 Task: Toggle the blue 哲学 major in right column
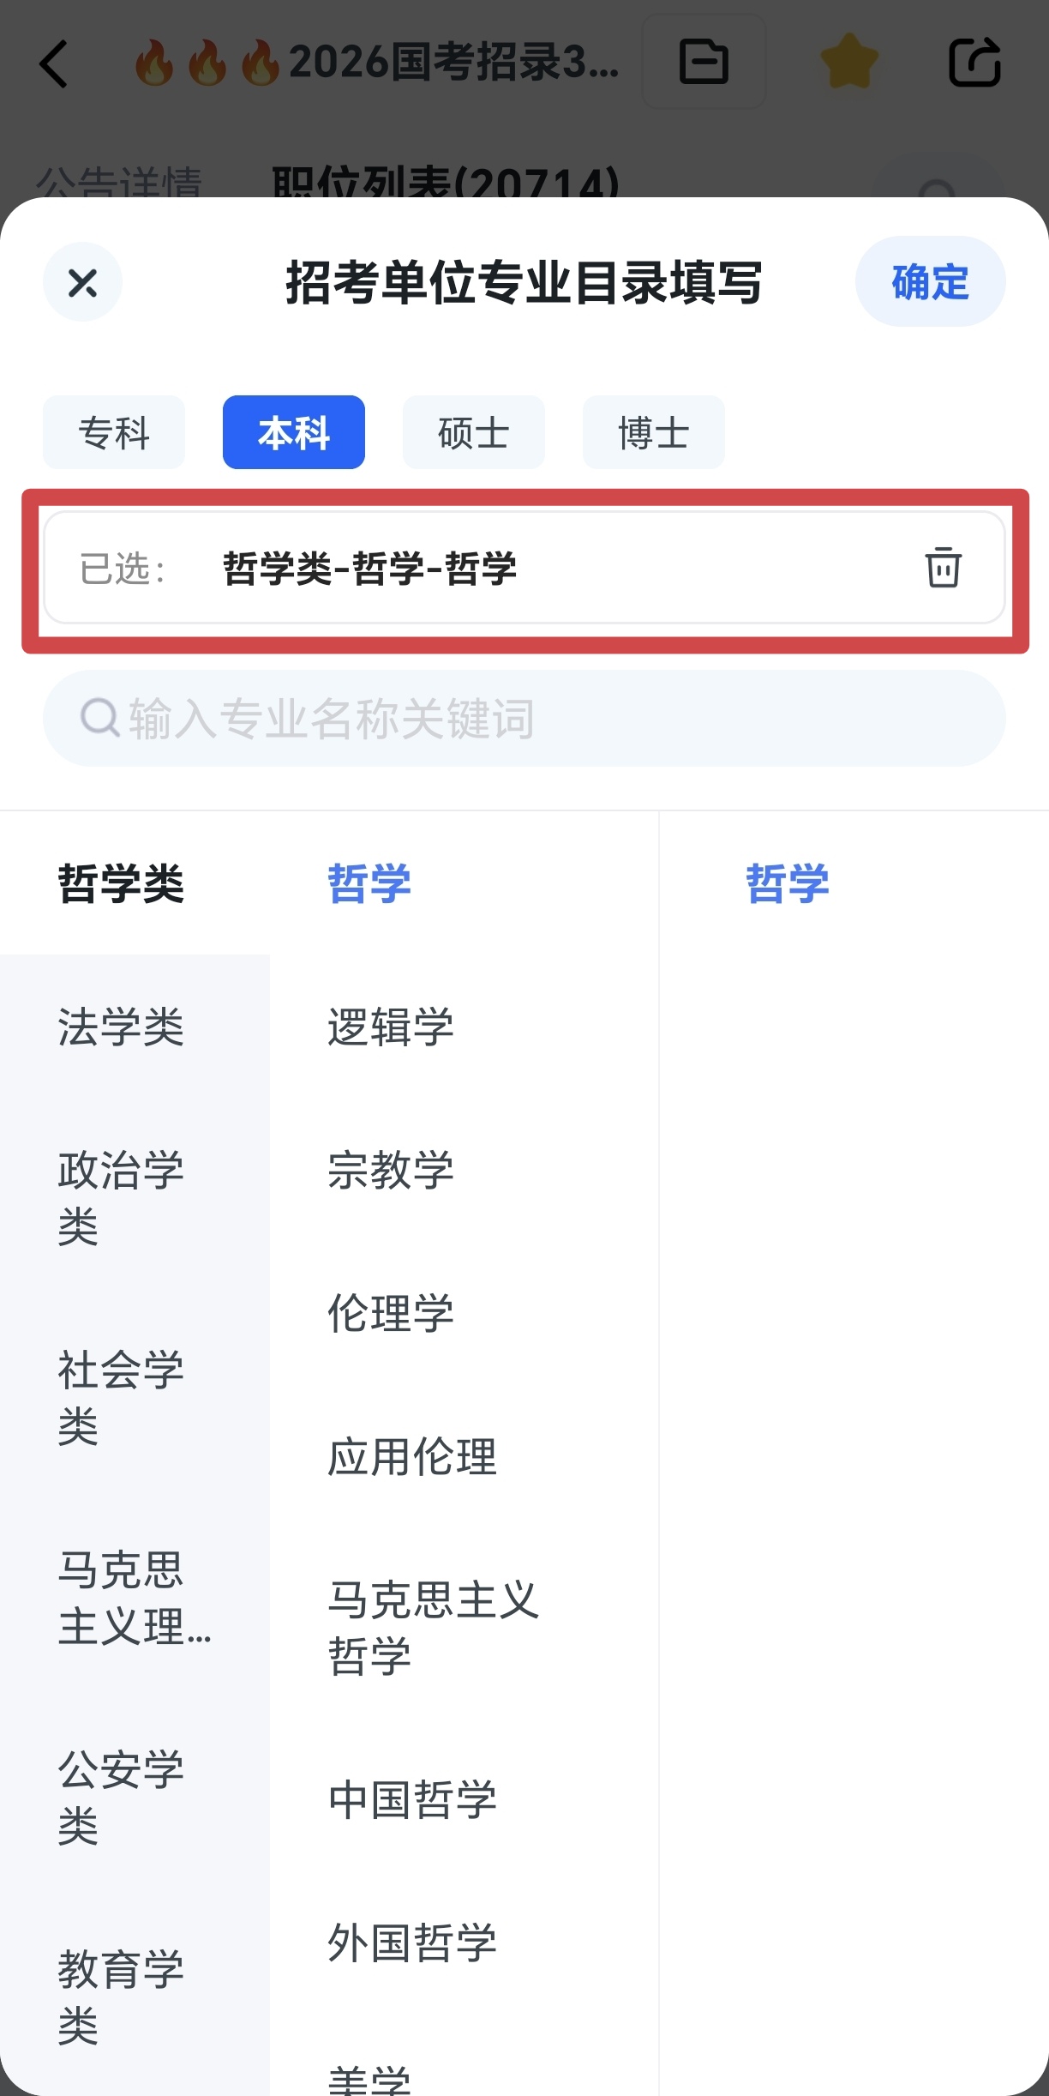[788, 883]
